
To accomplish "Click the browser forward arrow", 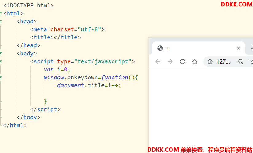I will coord(170,61).
